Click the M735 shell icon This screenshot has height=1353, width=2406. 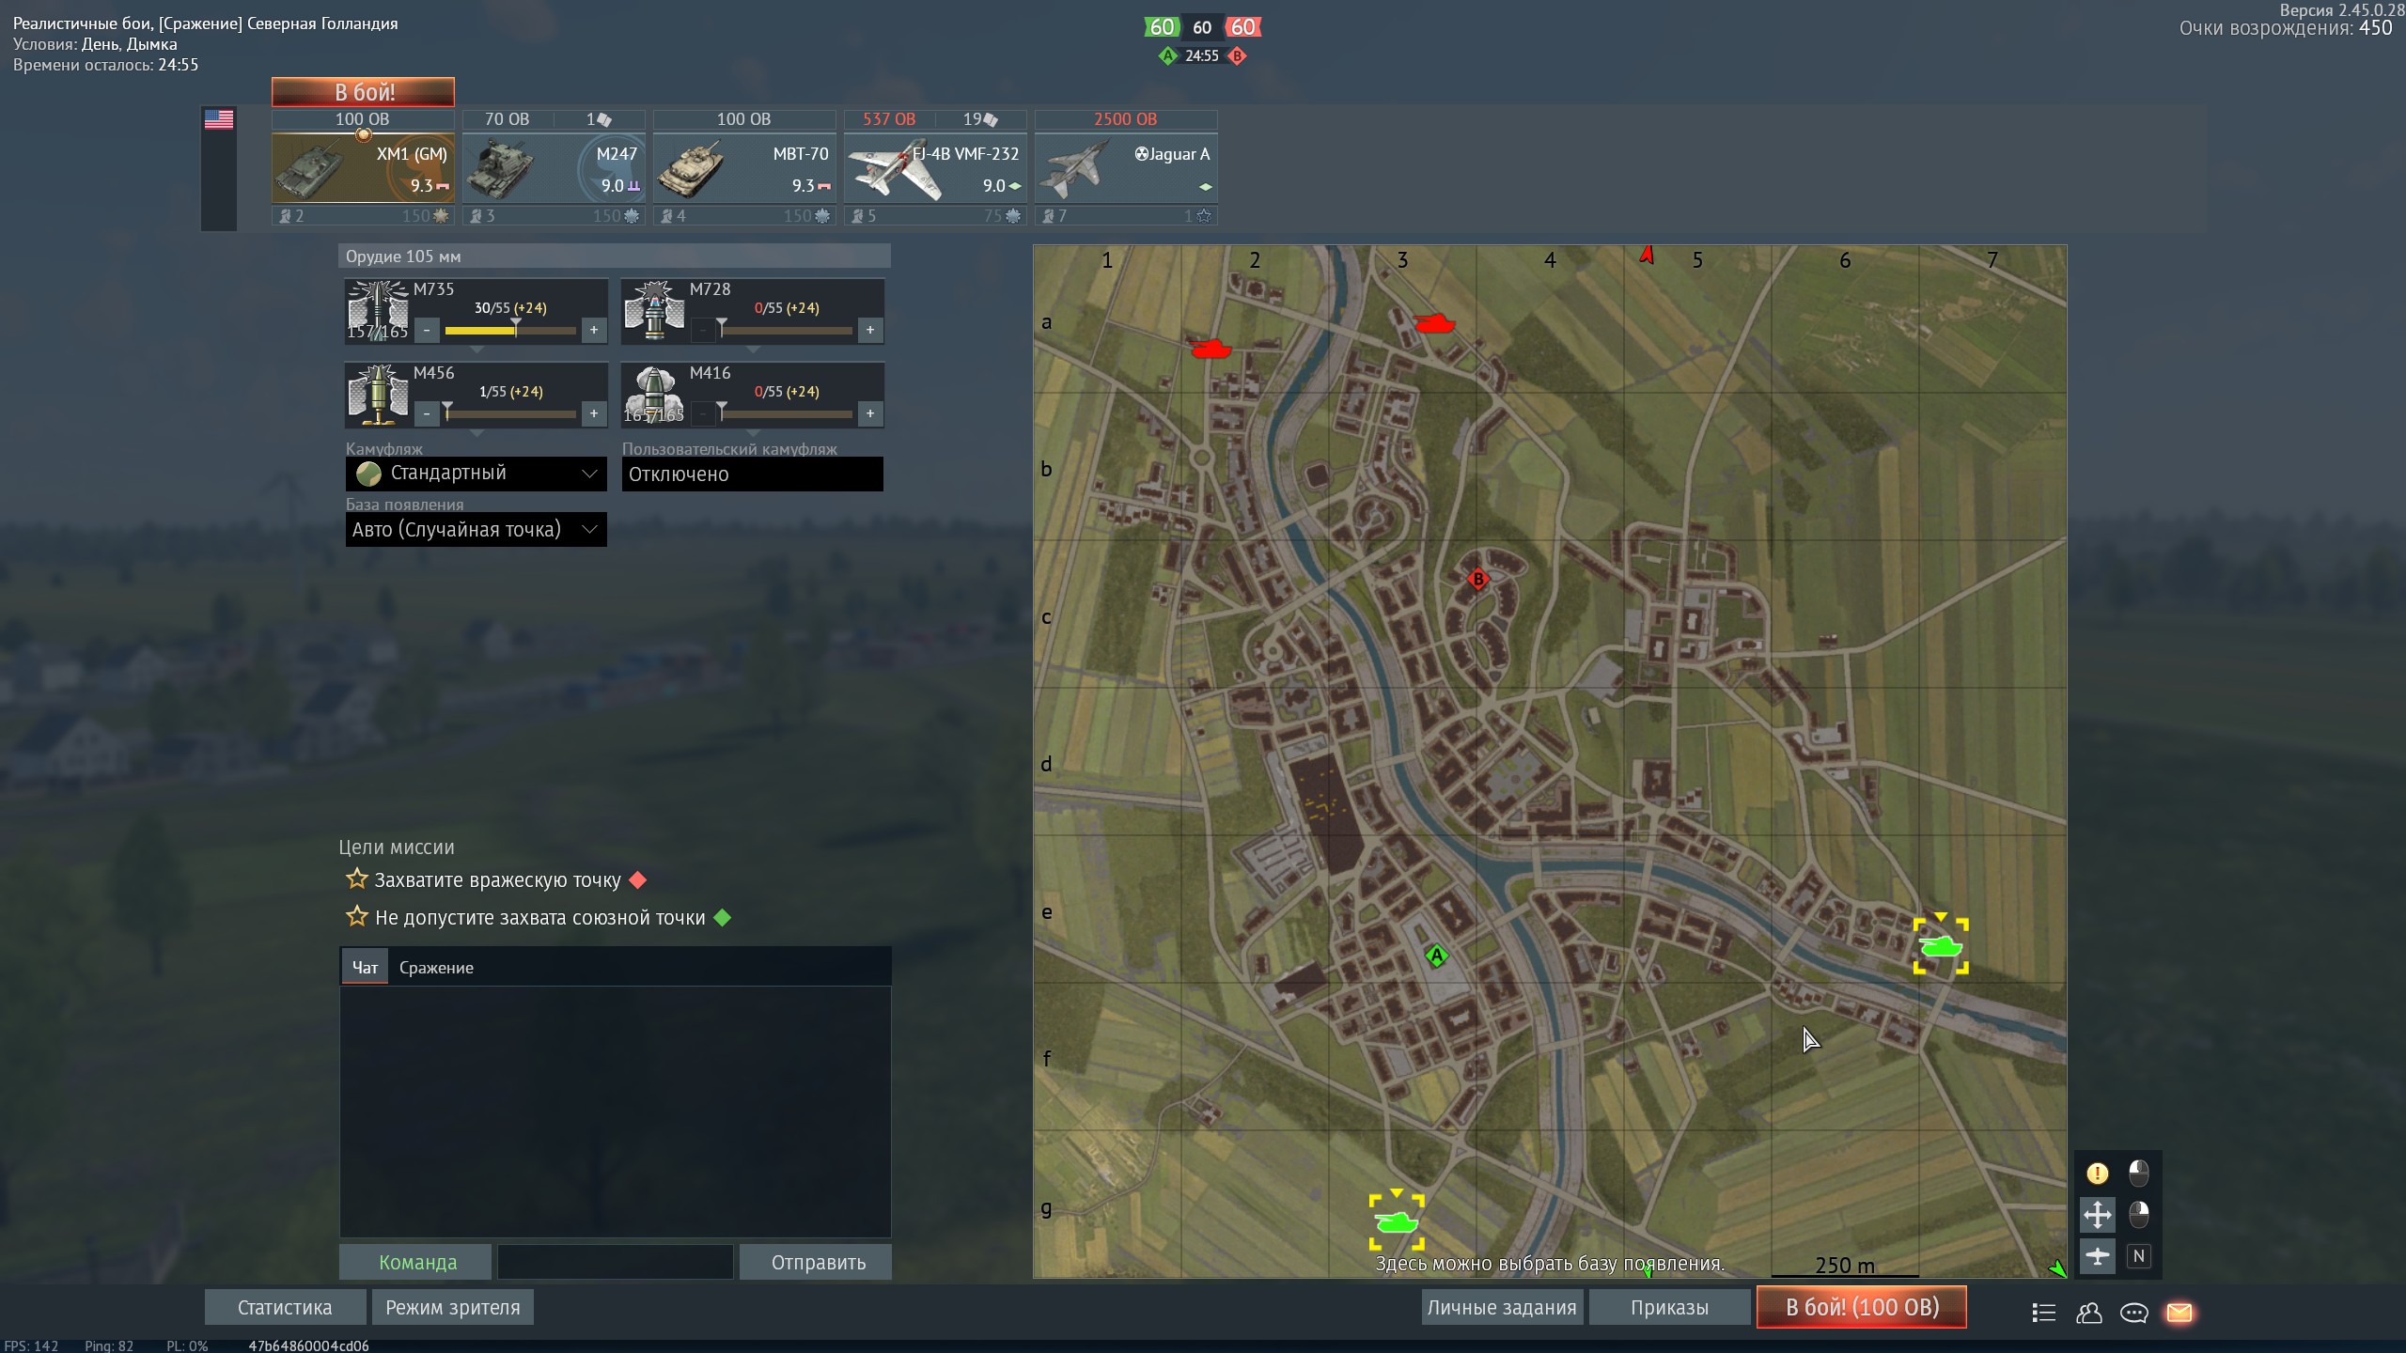click(x=378, y=310)
